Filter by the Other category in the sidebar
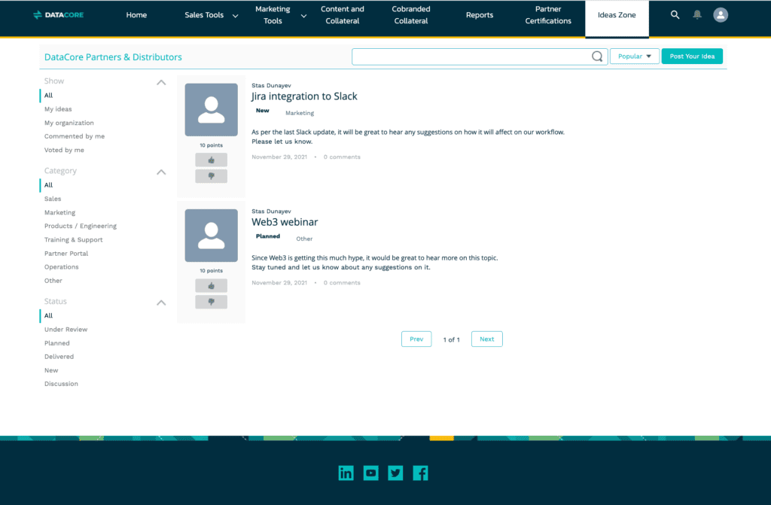 [53, 281]
